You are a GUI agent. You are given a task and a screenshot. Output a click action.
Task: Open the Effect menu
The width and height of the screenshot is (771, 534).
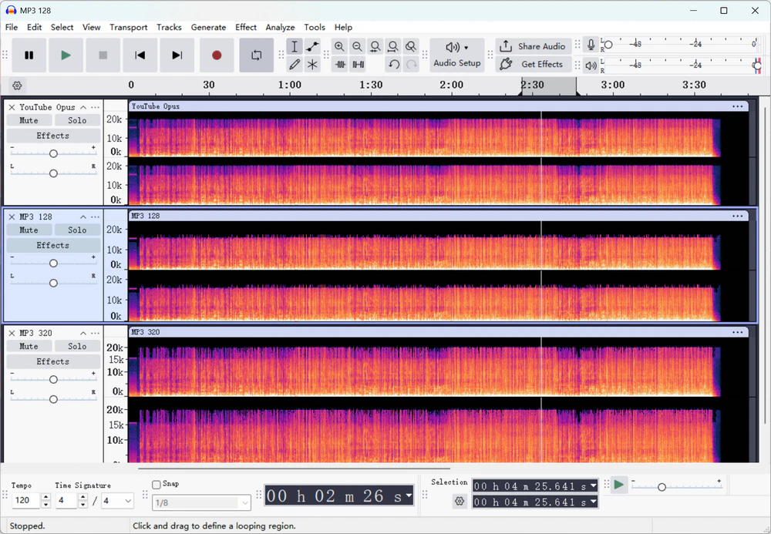[x=246, y=27]
